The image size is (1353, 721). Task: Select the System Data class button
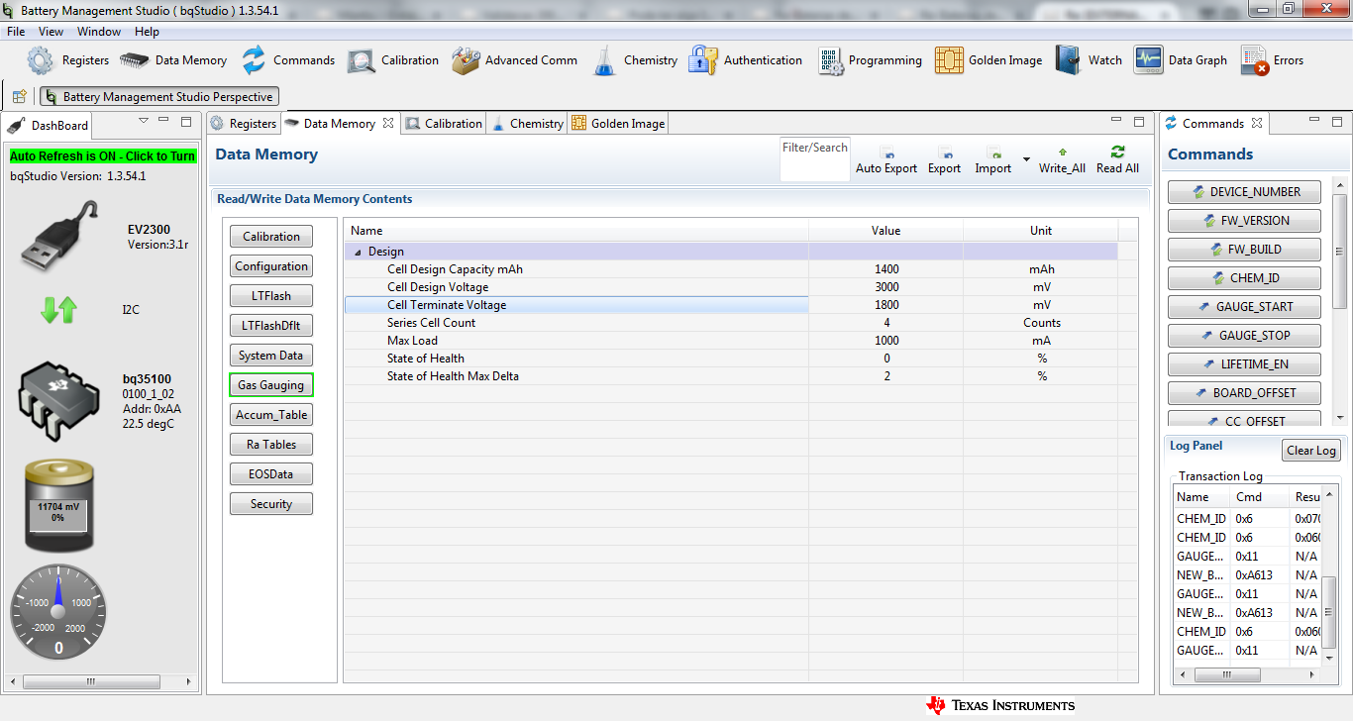[271, 356]
